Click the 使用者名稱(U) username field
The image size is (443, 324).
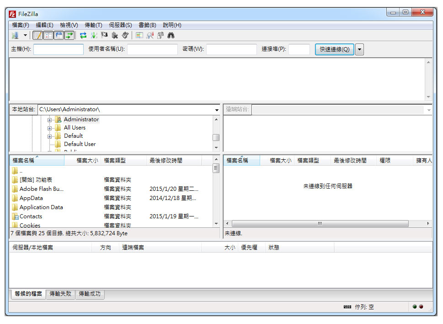pos(152,49)
